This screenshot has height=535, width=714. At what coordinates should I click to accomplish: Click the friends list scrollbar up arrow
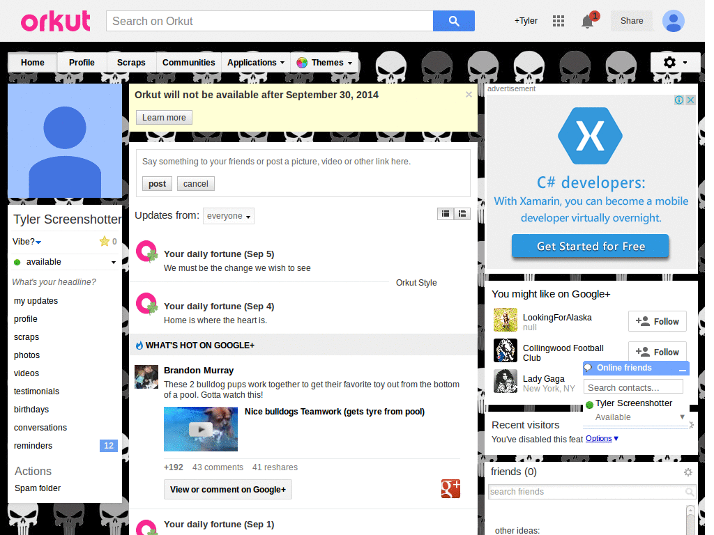click(x=690, y=510)
